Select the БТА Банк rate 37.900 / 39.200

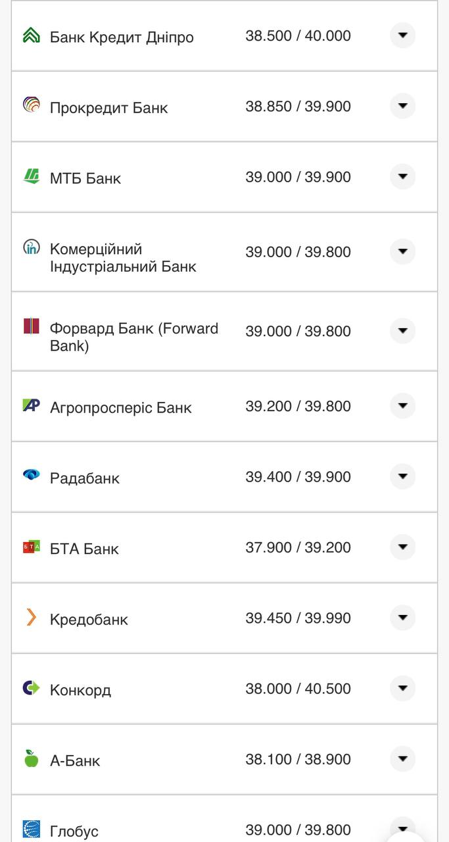pyautogui.click(x=298, y=547)
